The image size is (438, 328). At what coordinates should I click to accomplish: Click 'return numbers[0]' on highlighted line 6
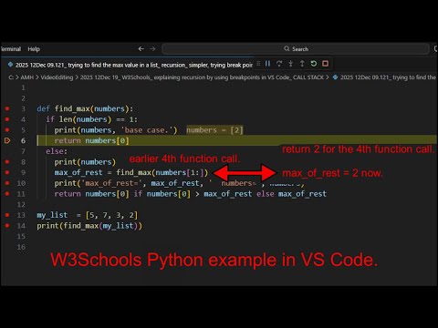pos(91,140)
